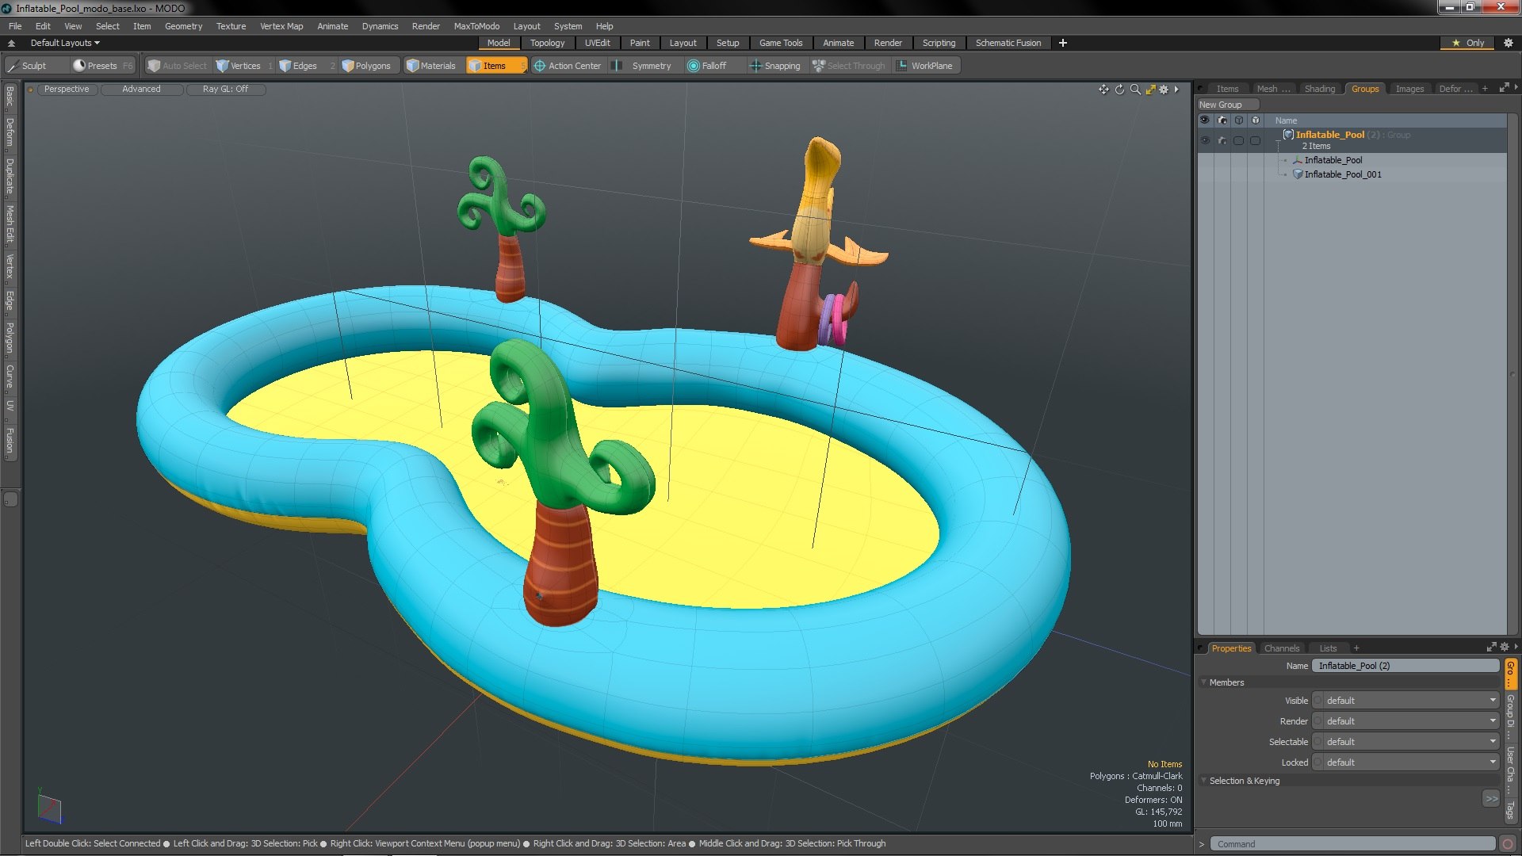Click the Ray GL: Off button
This screenshot has height=856, width=1522.
[x=225, y=89]
